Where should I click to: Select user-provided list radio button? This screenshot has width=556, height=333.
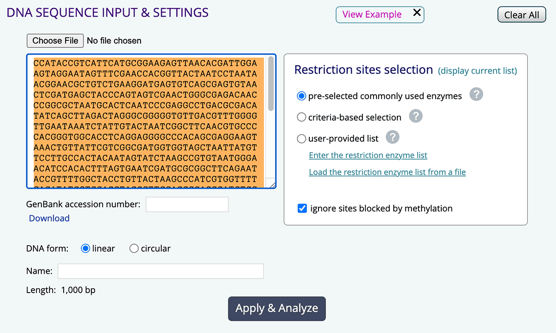(x=301, y=139)
